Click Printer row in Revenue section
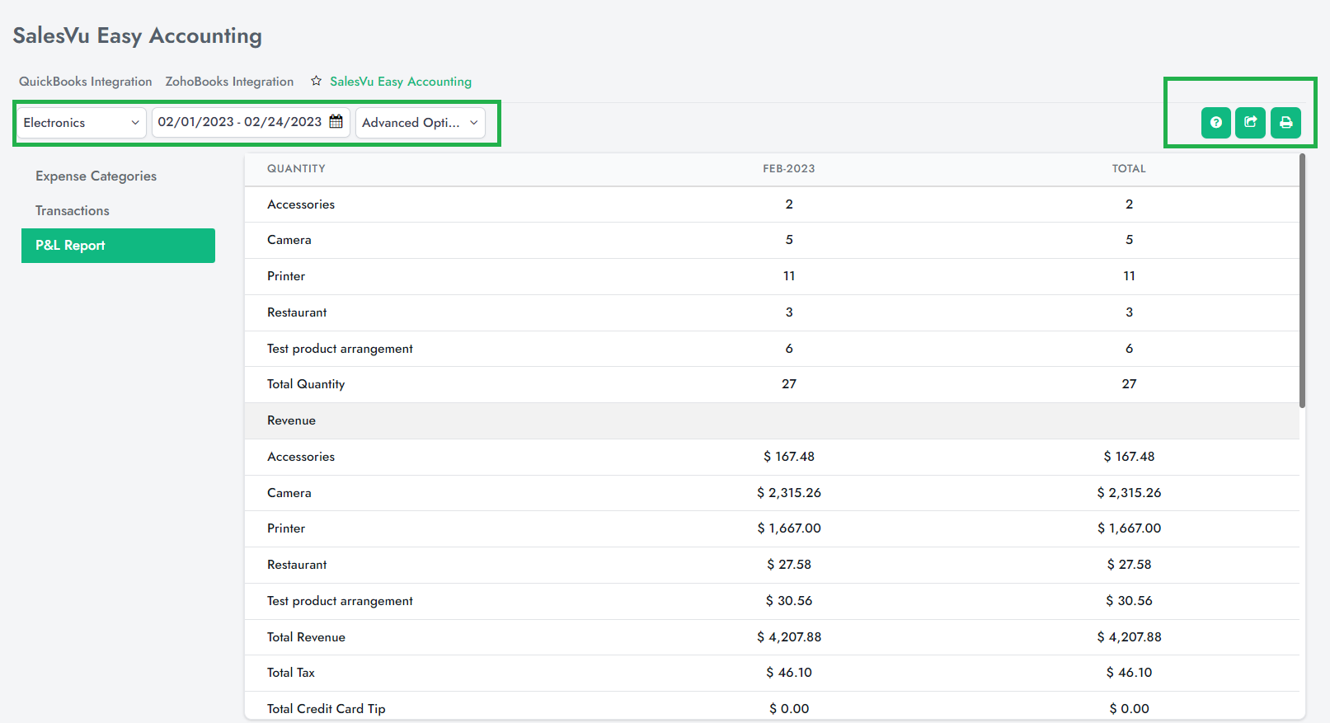This screenshot has width=1330, height=723. (x=772, y=528)
